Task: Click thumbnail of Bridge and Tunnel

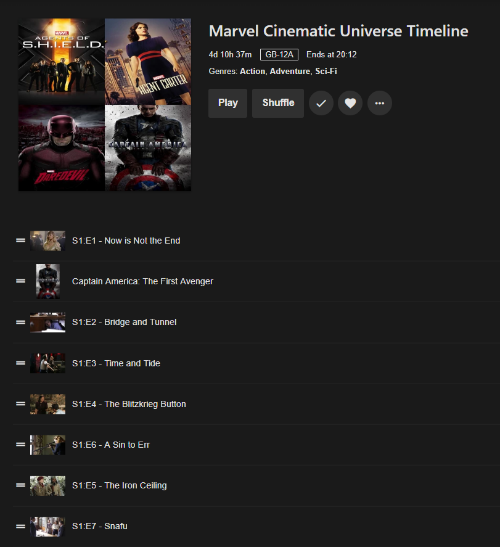Action: (47, 323)
